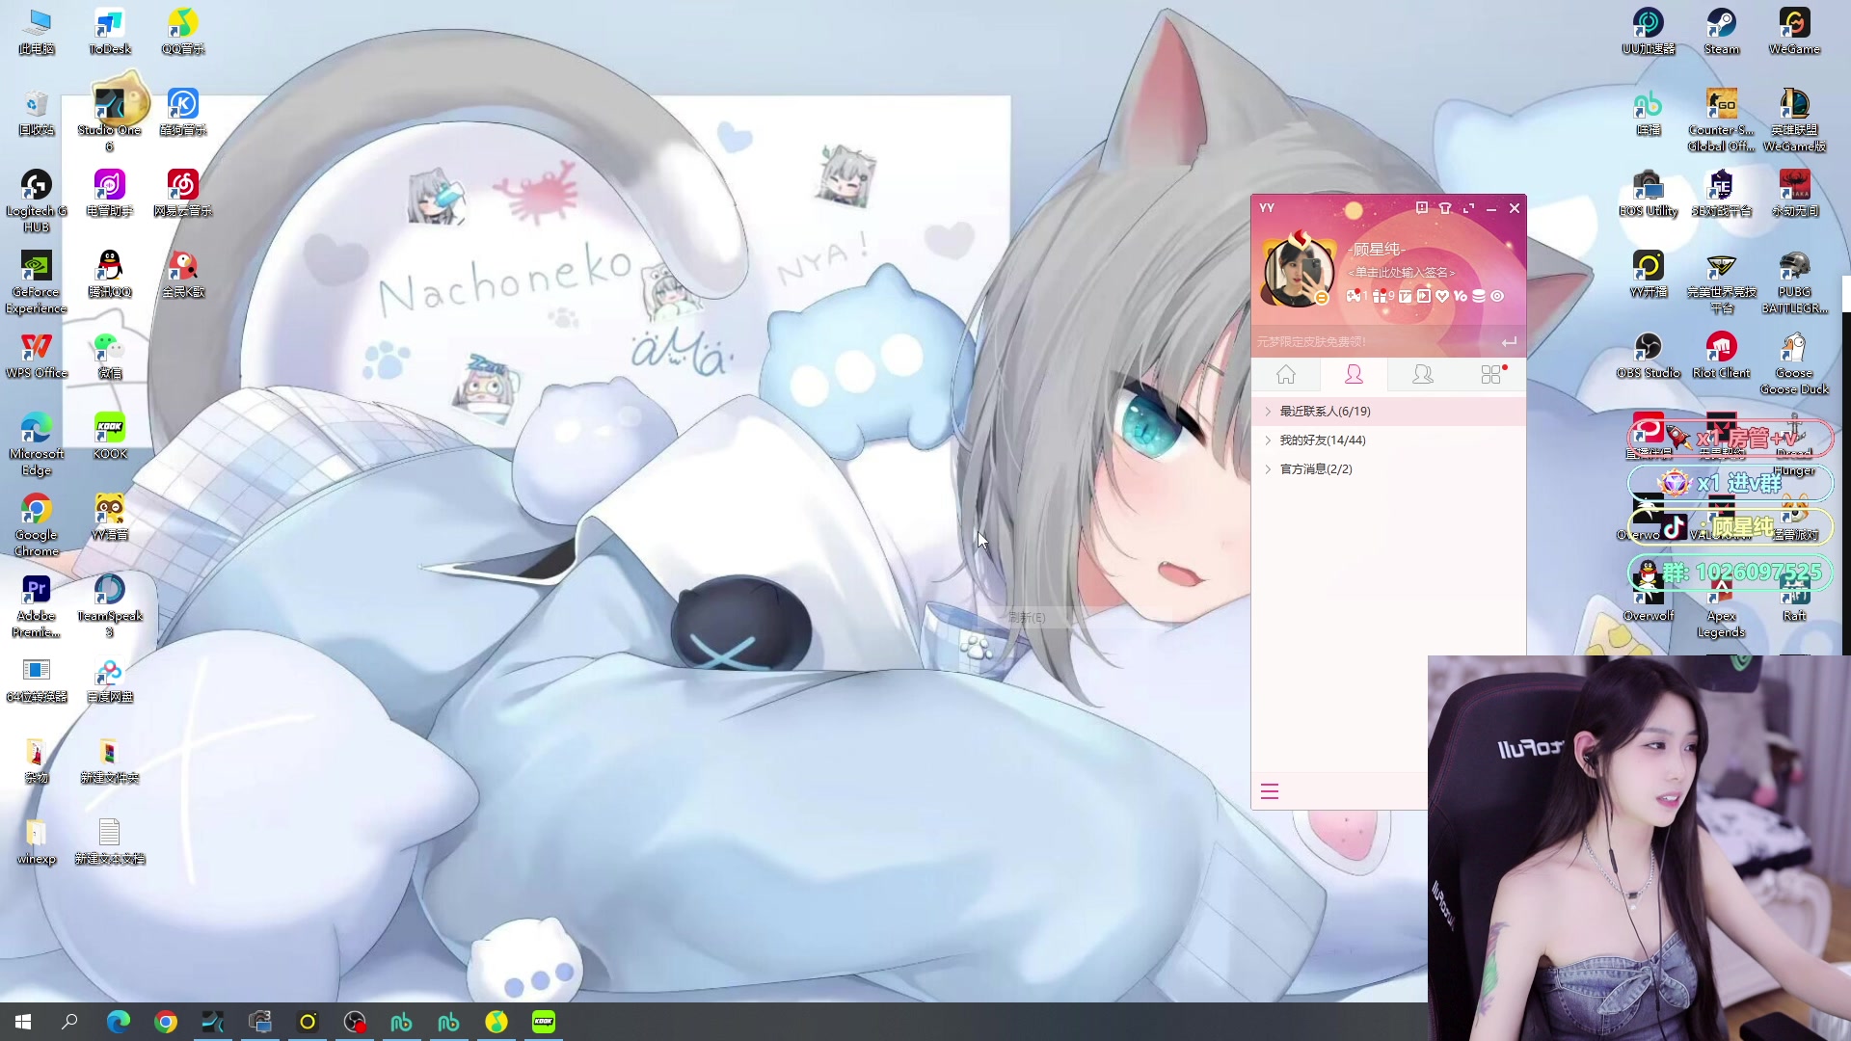This screenshot has width=1851, height=1041.
Task: Select the winexp folder icon
Action: coord(36,840)
